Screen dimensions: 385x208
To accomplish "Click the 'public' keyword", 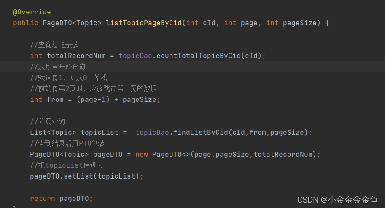I will pyautogui.click(x=26, y=23).
